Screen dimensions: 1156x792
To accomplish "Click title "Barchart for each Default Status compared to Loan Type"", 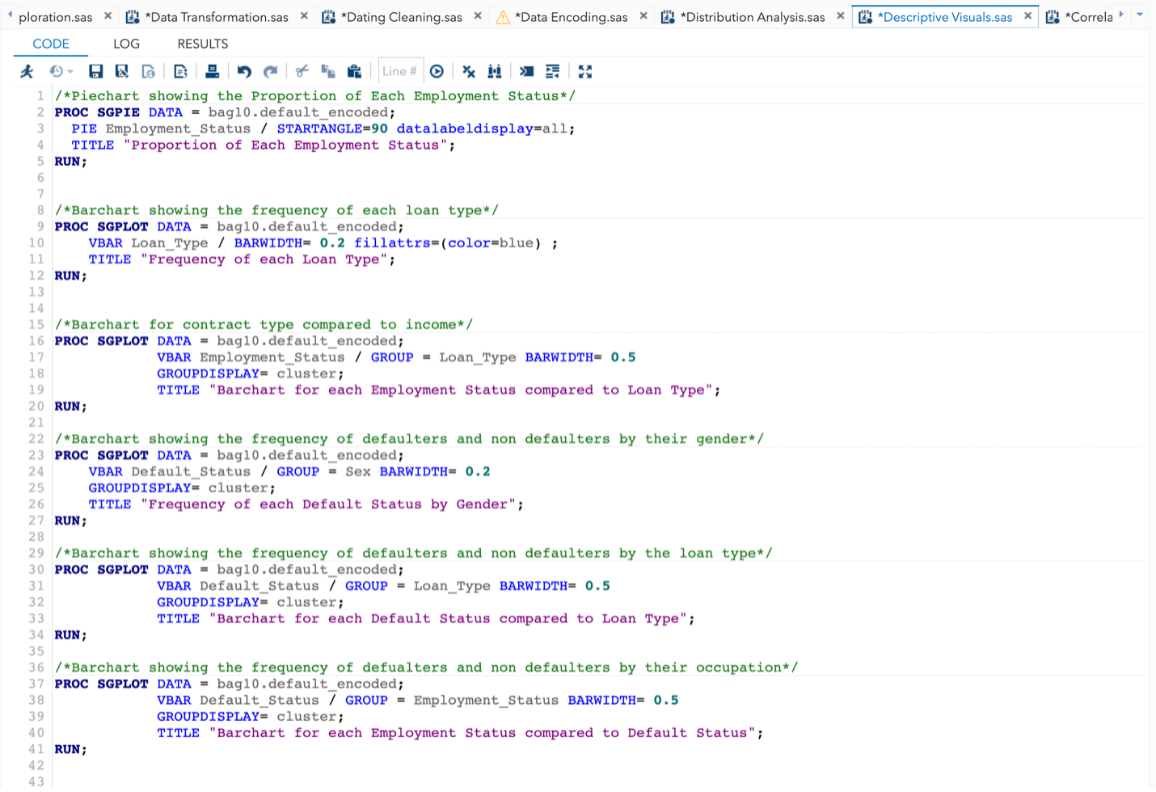I will click(x=448, y=618).
